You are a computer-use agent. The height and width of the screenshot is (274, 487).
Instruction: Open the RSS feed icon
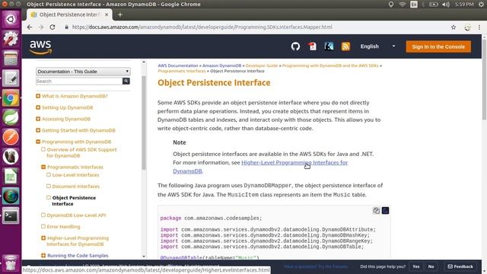pos(345,46)
